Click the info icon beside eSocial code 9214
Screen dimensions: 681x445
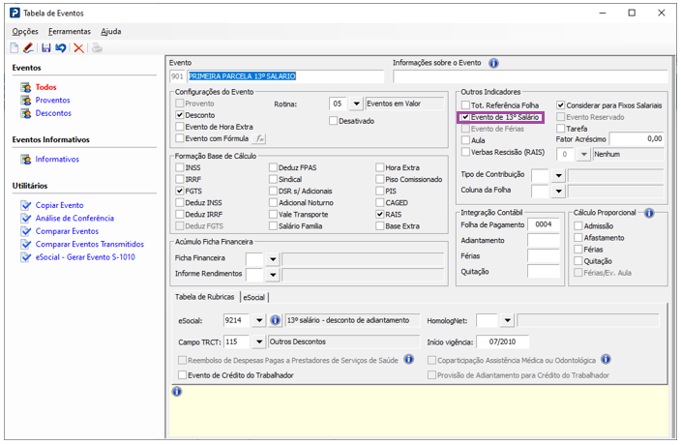tap(276, 320)
